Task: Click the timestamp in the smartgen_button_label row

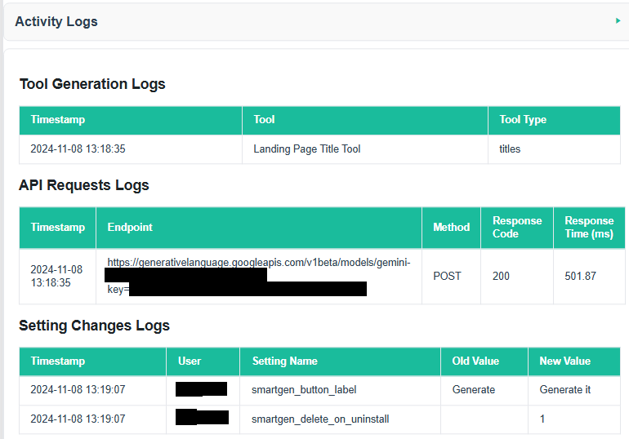Action: tap(78, 390)
